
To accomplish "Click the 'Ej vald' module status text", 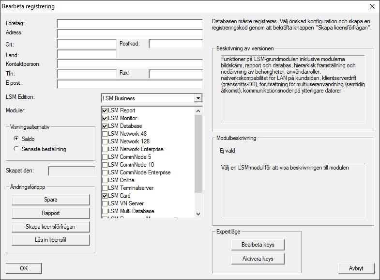I will (228, 151).
